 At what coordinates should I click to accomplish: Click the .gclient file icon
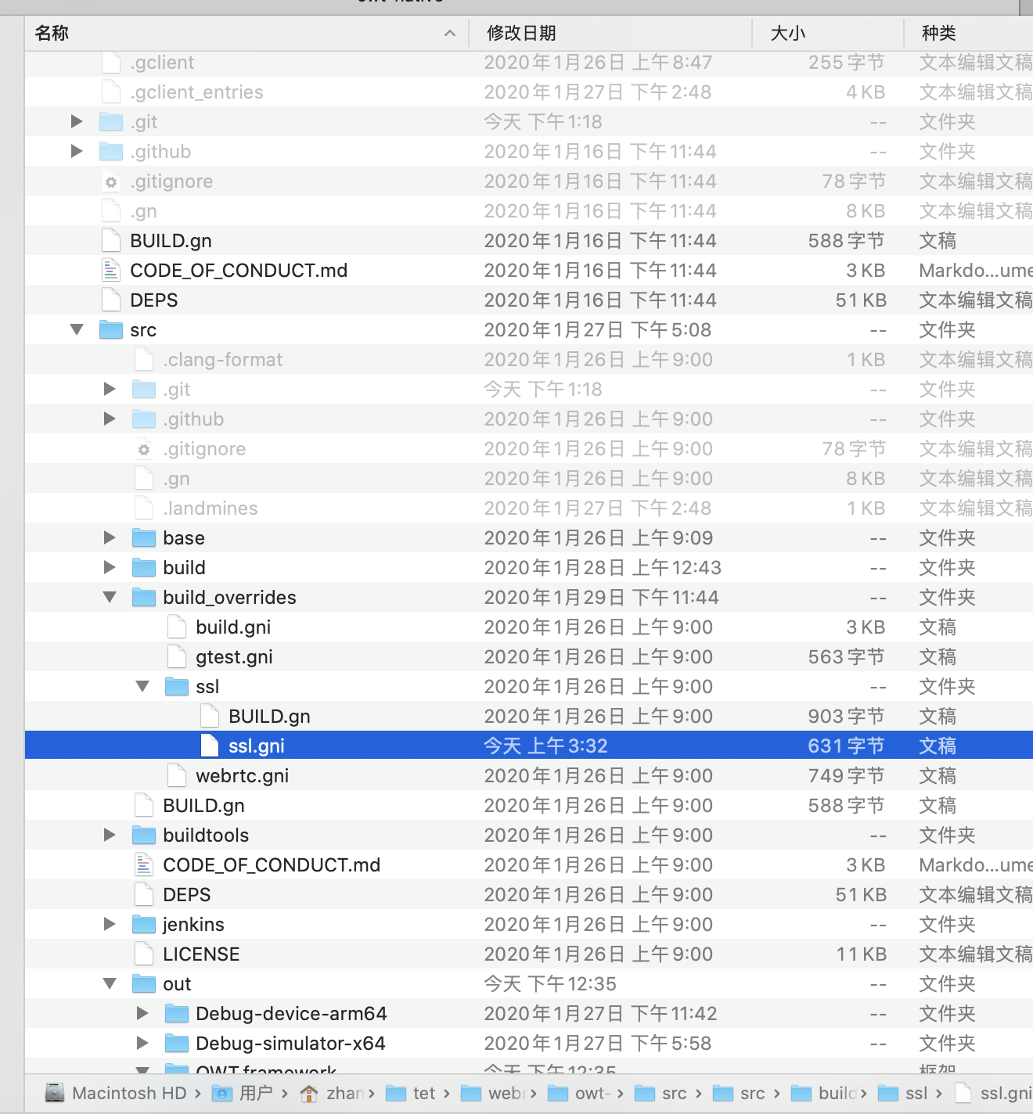pyautogui.click(x=111, y=62)
